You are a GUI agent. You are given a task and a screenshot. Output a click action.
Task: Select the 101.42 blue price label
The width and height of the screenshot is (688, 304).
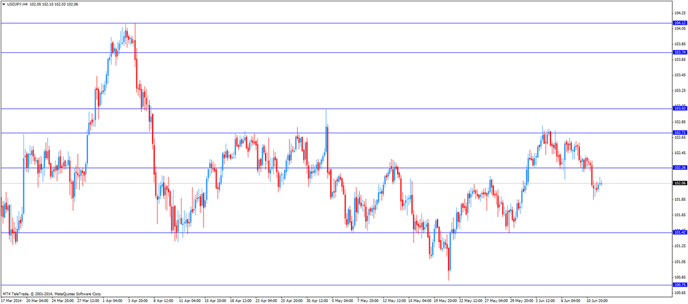coord(680,232)
